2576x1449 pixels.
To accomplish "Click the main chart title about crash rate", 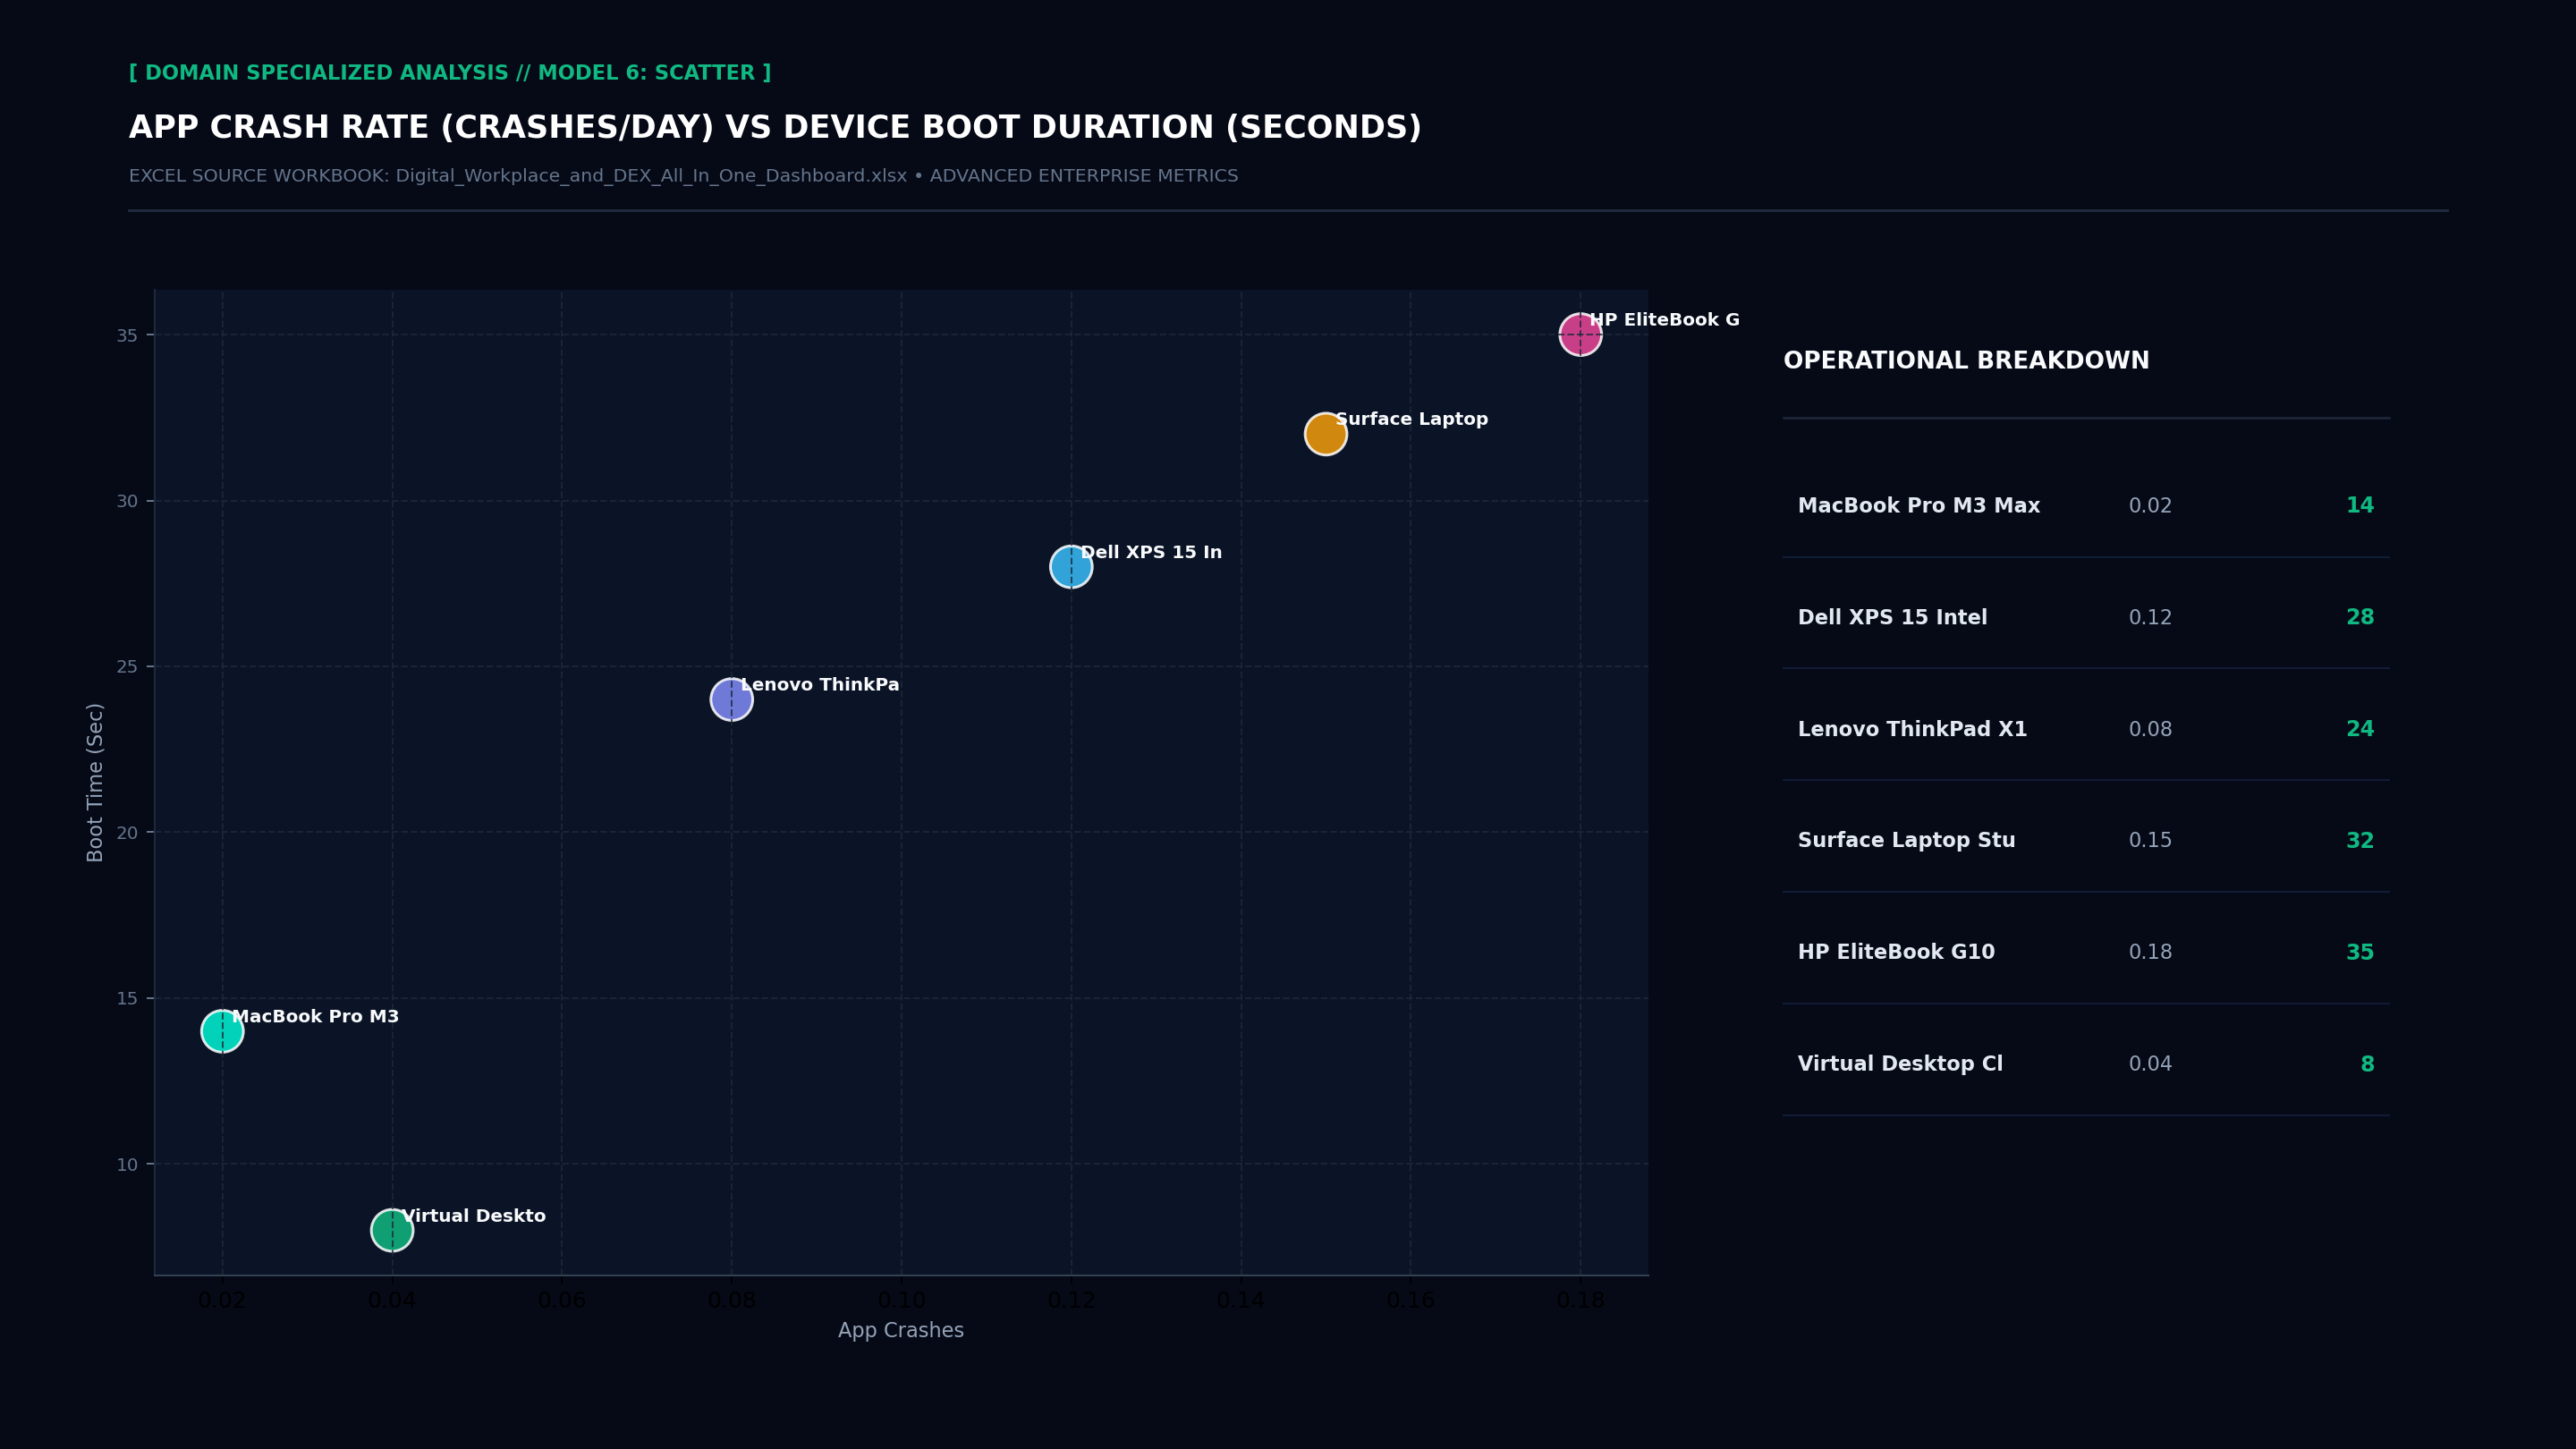I will 775,128.
